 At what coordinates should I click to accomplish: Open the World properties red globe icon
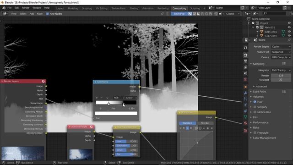tap(245, 79)
